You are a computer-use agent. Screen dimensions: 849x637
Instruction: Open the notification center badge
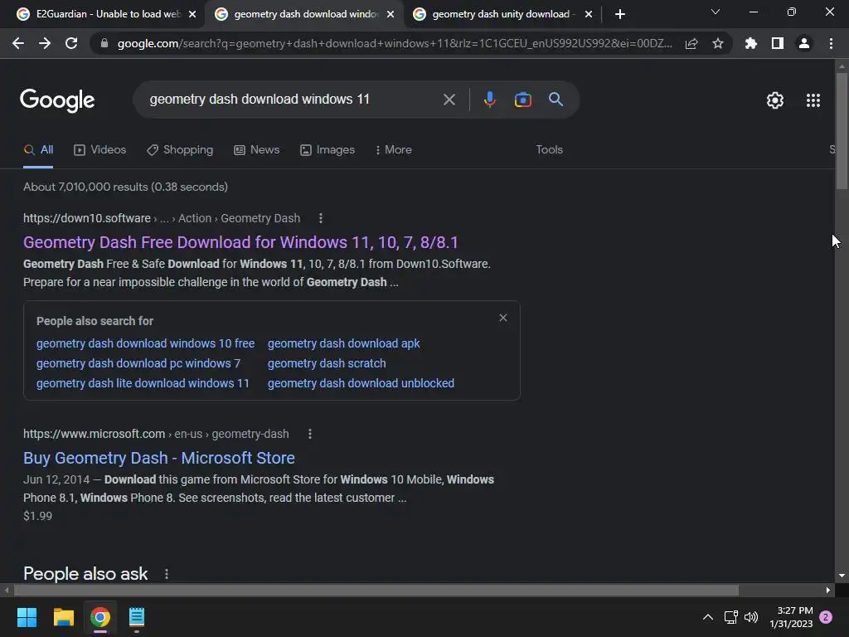click(826, 617)
